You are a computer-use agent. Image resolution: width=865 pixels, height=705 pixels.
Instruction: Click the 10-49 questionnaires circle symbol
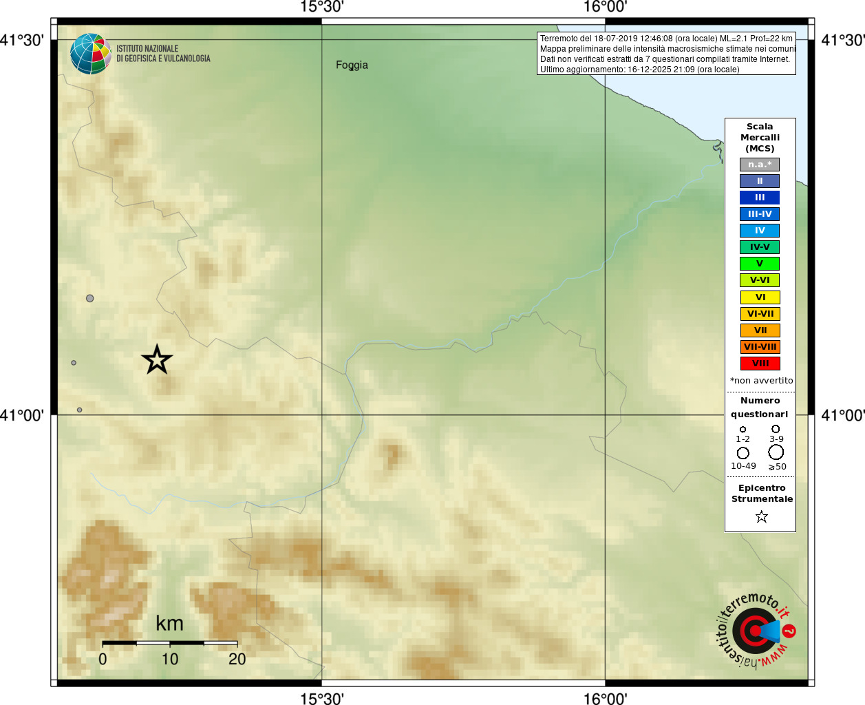pyautogui.click(x=743, y=453)
